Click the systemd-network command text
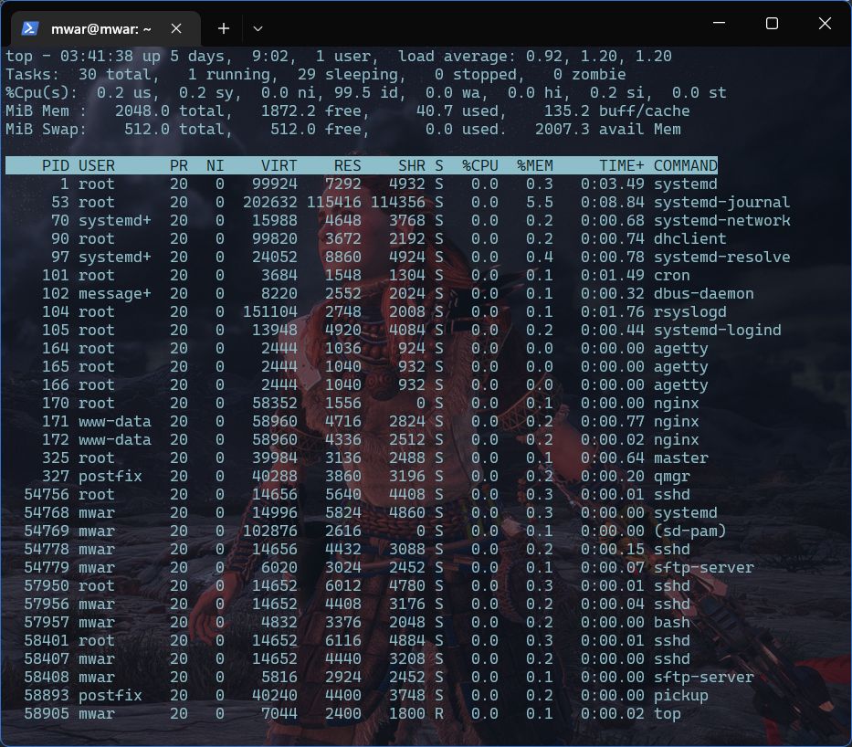 [721, 221]
